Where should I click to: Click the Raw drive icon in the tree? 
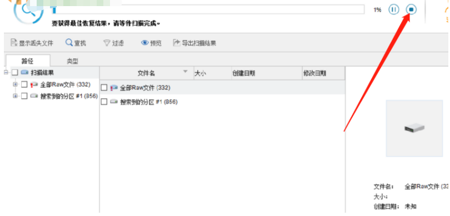(34, 84)
